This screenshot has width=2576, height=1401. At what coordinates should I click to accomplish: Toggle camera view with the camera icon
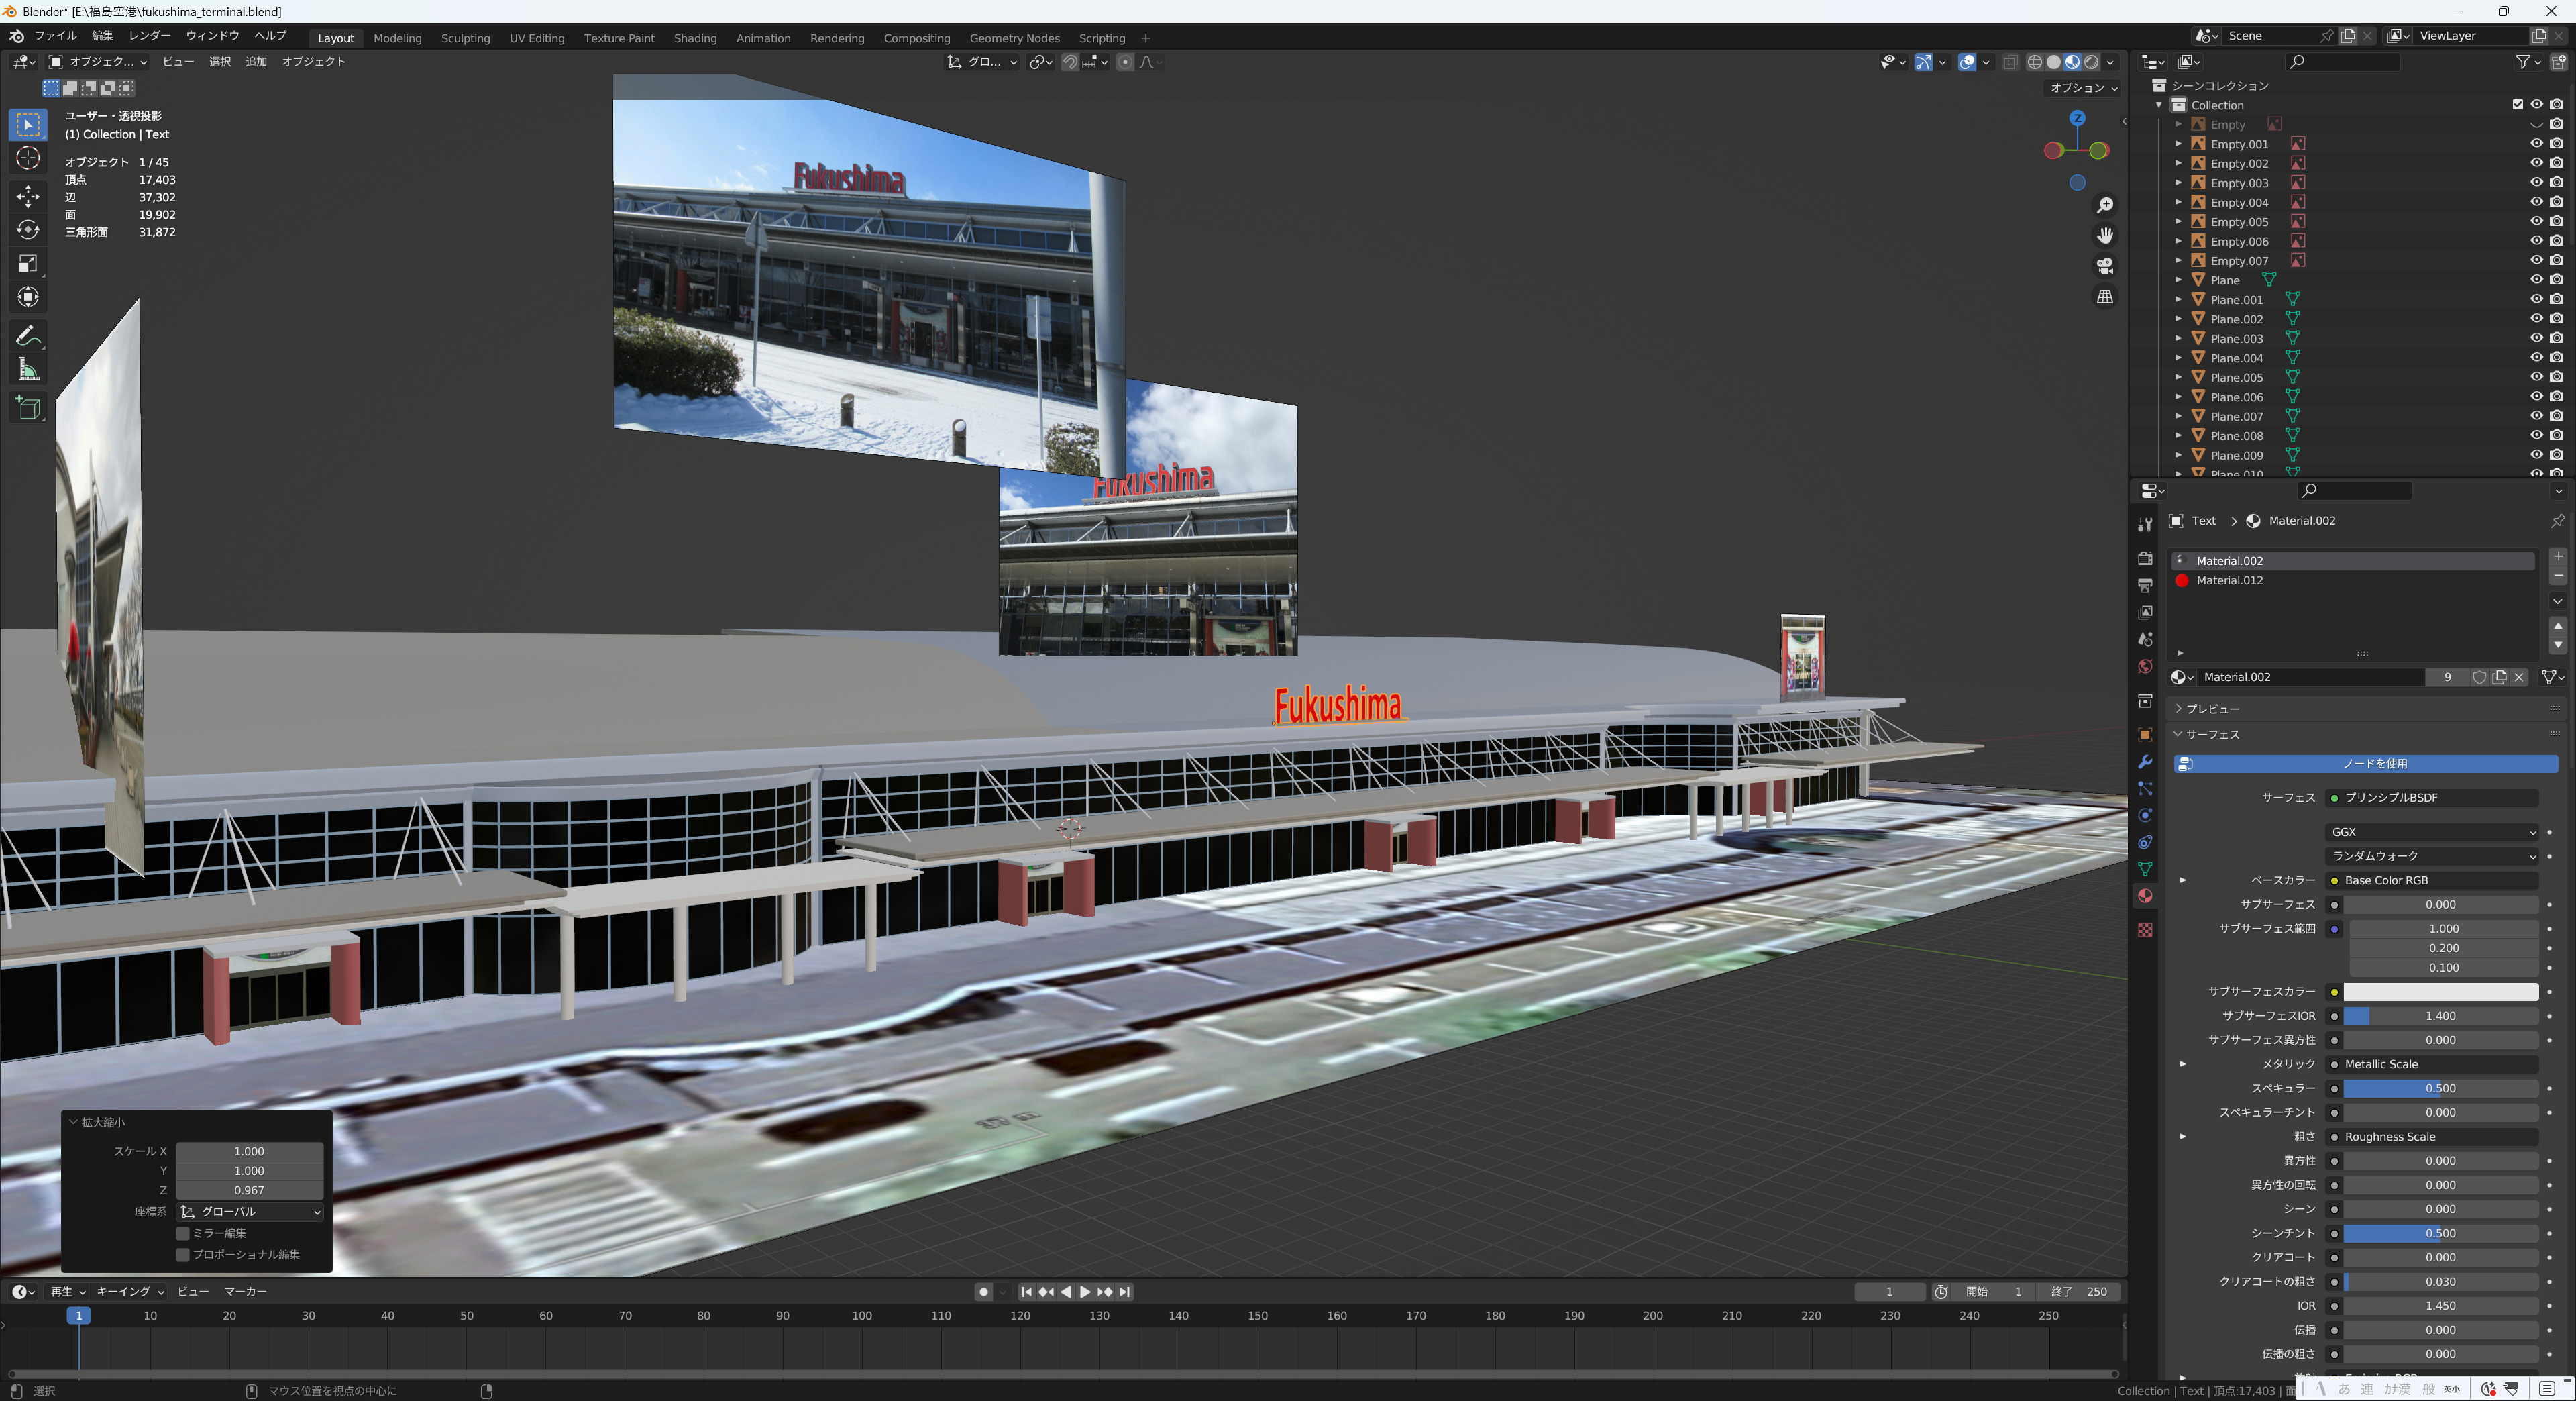point(2105,266)
